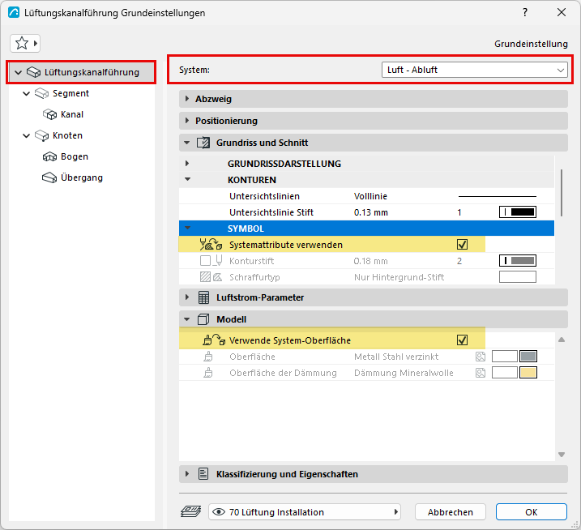Open the favorites star button

pos(25,44)
